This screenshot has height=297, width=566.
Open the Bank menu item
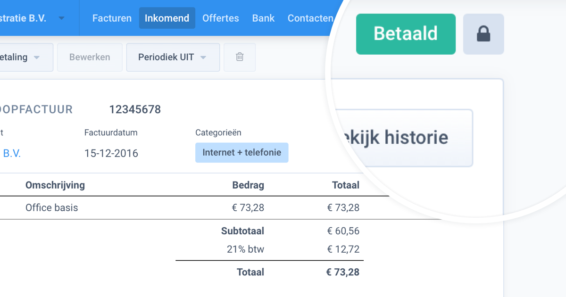click(263, 18)
